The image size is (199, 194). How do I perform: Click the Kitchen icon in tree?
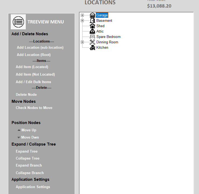point(92,48)
